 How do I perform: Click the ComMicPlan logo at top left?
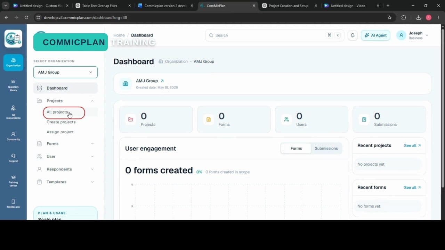tap(13, 39)
